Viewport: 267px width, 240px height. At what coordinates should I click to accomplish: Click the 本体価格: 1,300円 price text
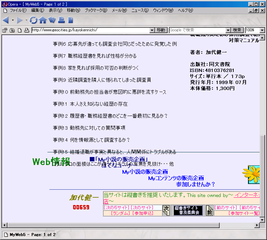(212, 88)
